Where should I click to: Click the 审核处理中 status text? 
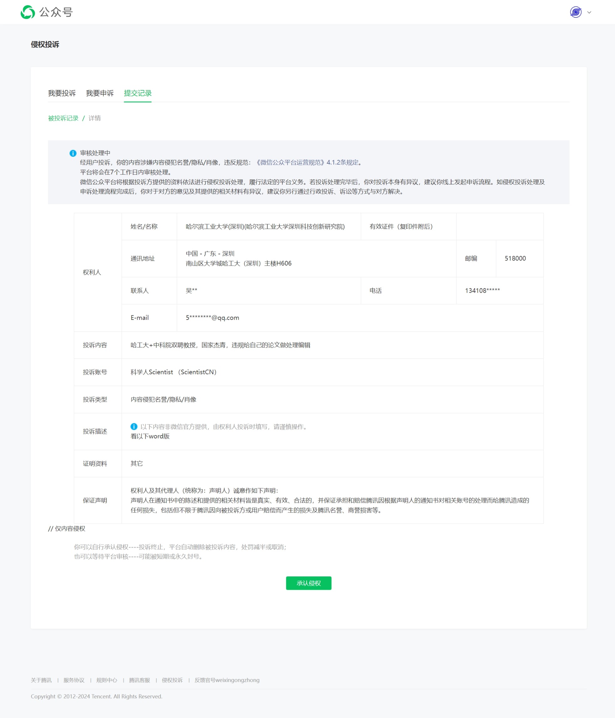pyautogui.click(x=95, y=153)
